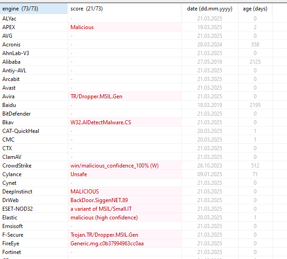Select the Avira engine name
Image resolution: width=287 pixels, height=259 pixels.
click(8, 96)
